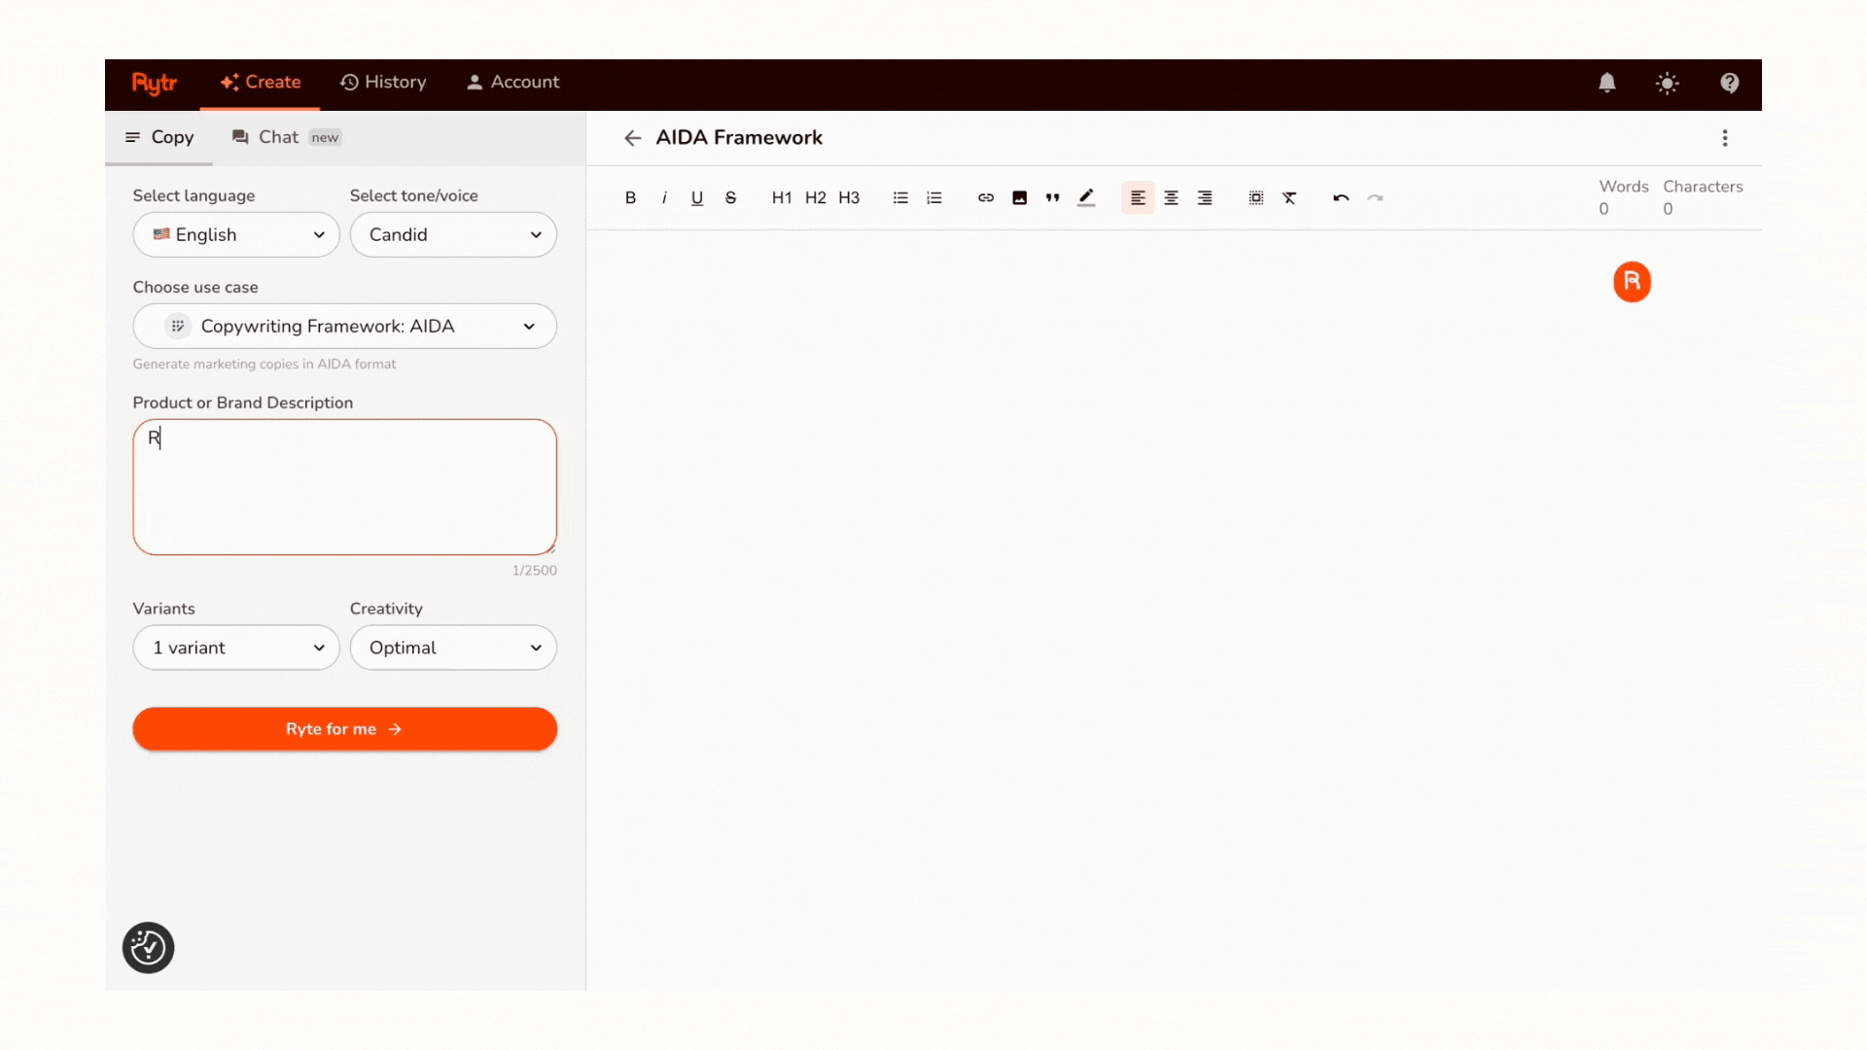The width and height of the screenshot is (1867, 1050).
Task: Insert an image into the document
Action: click(x=1019, y=197)
